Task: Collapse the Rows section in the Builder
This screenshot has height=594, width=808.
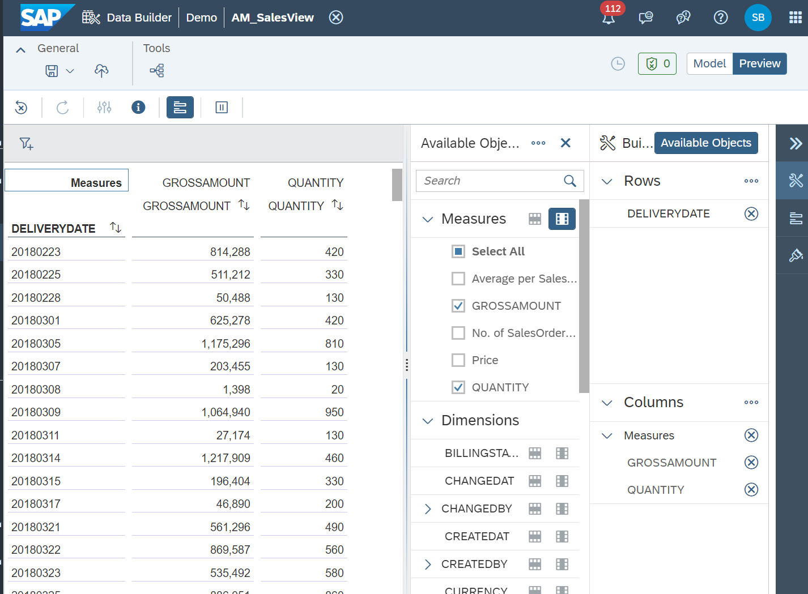Action: [x=606, y=181]
